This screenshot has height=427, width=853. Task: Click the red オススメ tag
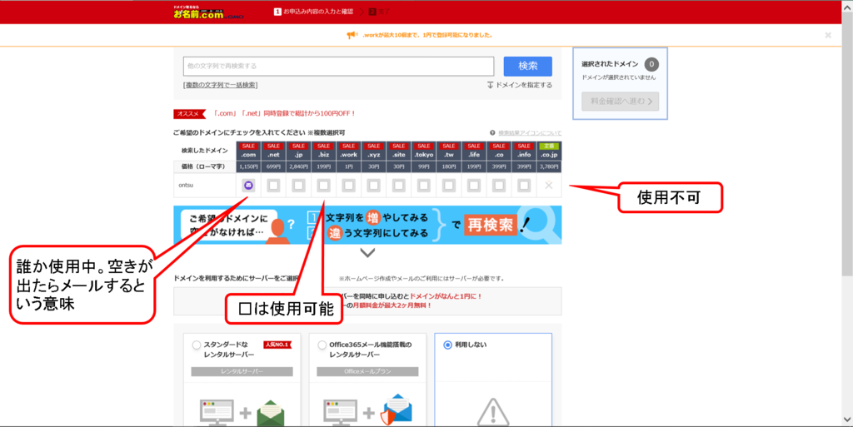click(189, 113)
